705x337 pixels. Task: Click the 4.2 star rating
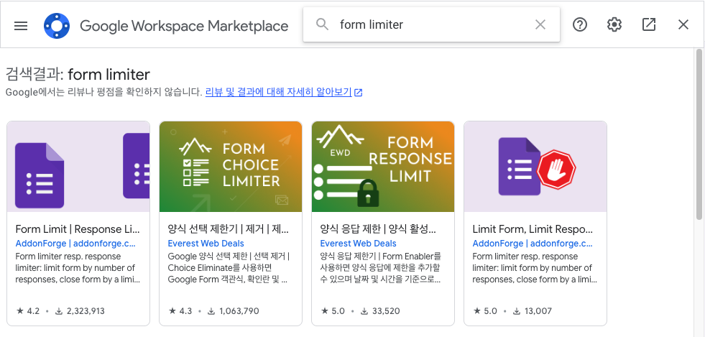coord(28,311)
